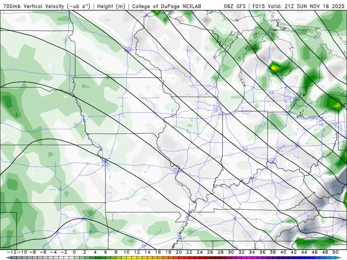Click the "F015" forecast hour text

(259, 6)
